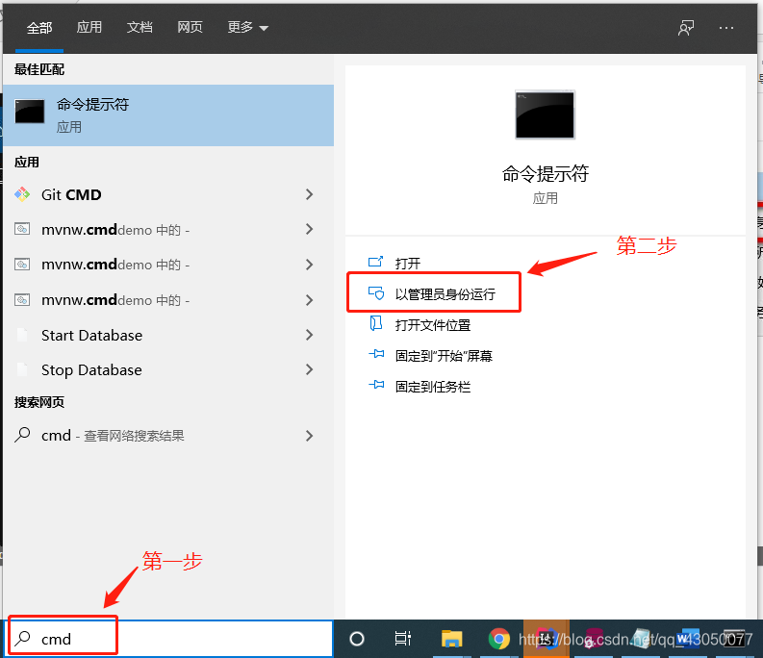Viewport: 763px width, 658px height.
Task: Click the 命令提示符 black icon in results list
Action: pyautogui.click(x=30, y=112)
